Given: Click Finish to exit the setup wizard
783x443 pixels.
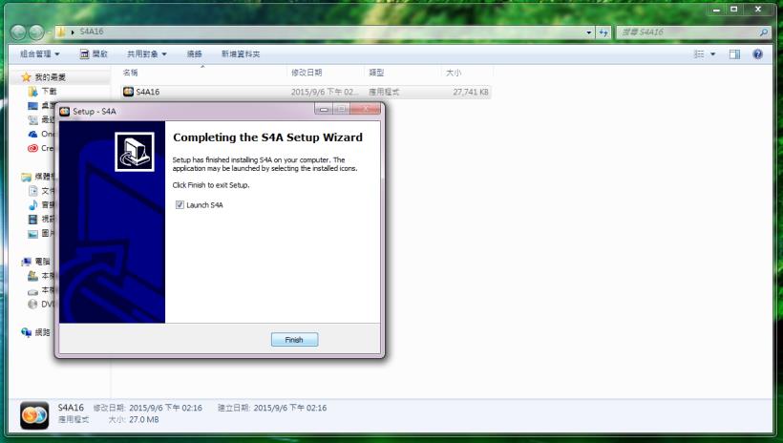Looking at the screenshot, I should pos(294,340).
